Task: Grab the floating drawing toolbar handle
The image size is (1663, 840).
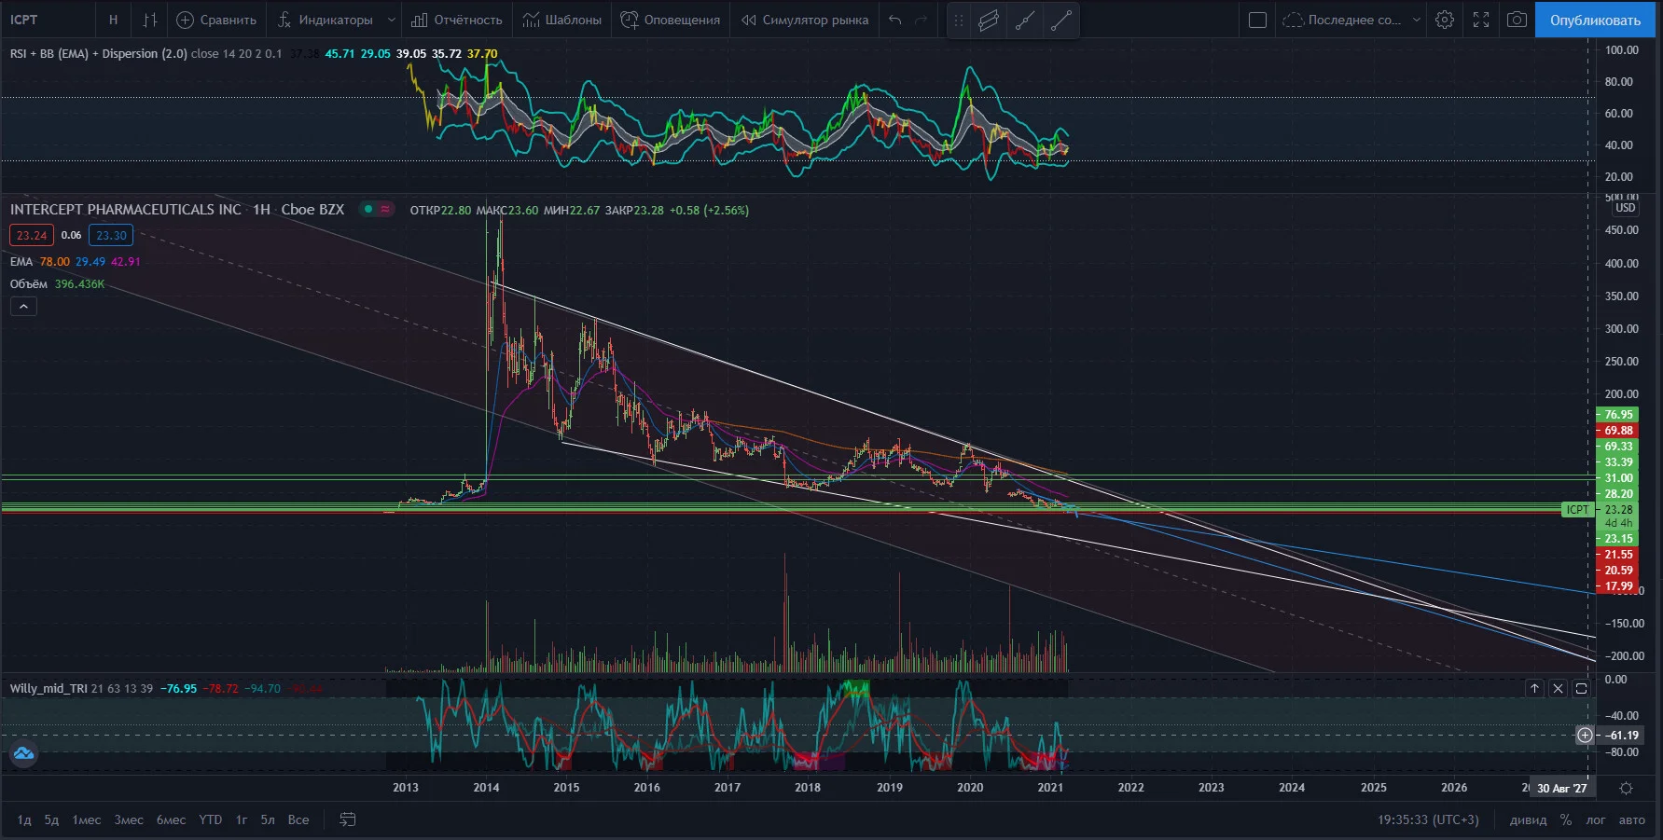Action: 958,20
